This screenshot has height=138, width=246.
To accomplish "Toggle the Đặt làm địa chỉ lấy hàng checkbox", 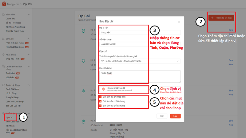I will [101, 101].
